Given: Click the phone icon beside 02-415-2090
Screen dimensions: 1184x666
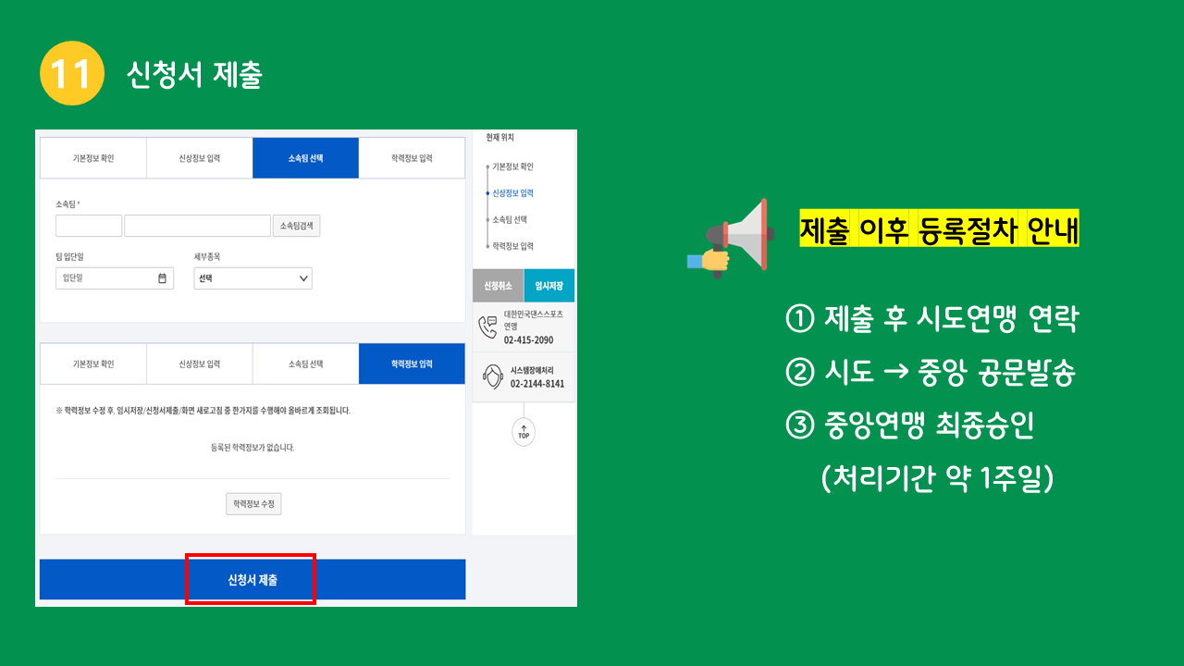Looking at the screenshot, I should [x=487, y=327].
